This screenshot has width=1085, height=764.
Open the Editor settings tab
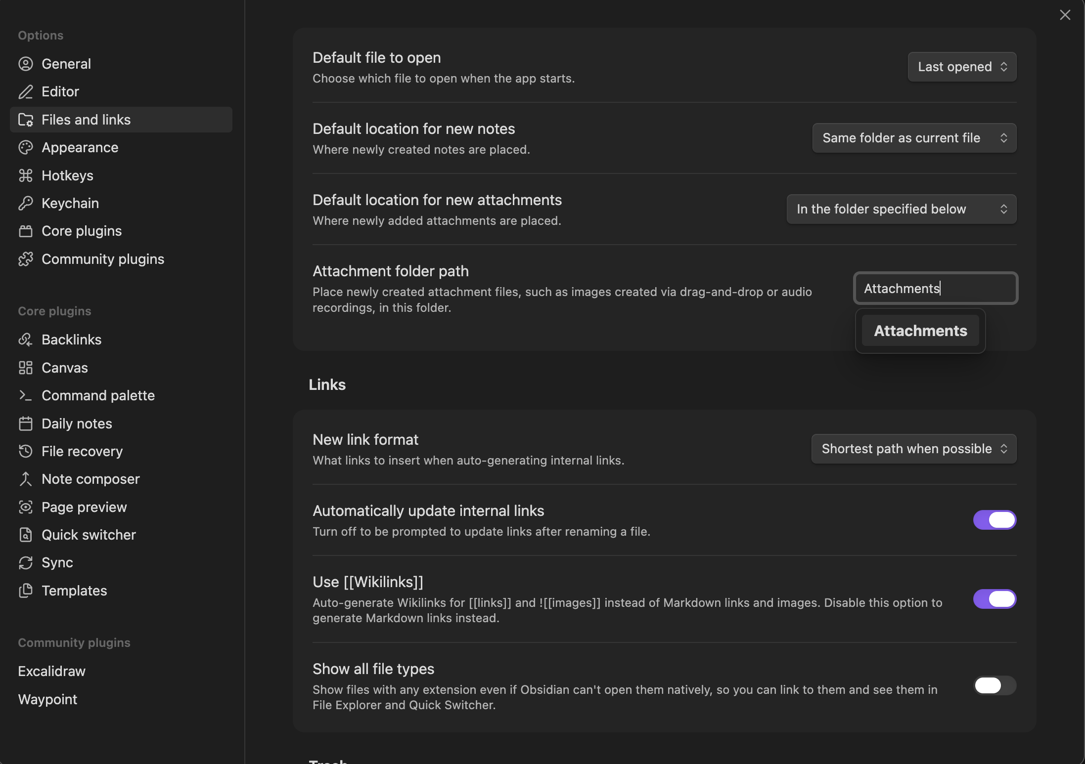pyautogui.click(x=60, y=91)
